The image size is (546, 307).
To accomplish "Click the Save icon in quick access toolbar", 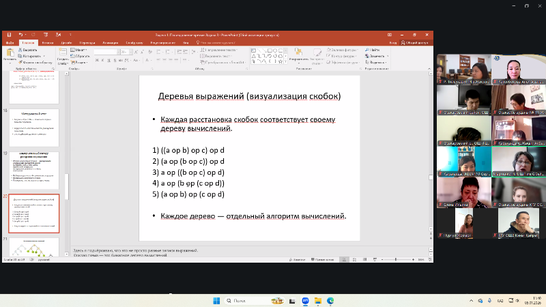I will click(x=8, y=34).
